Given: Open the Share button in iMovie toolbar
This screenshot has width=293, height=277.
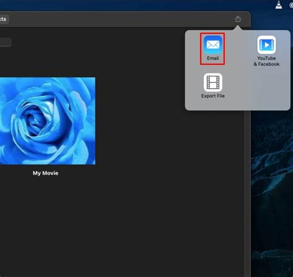Looking at the screenshot, I should [x=238, y=19].
